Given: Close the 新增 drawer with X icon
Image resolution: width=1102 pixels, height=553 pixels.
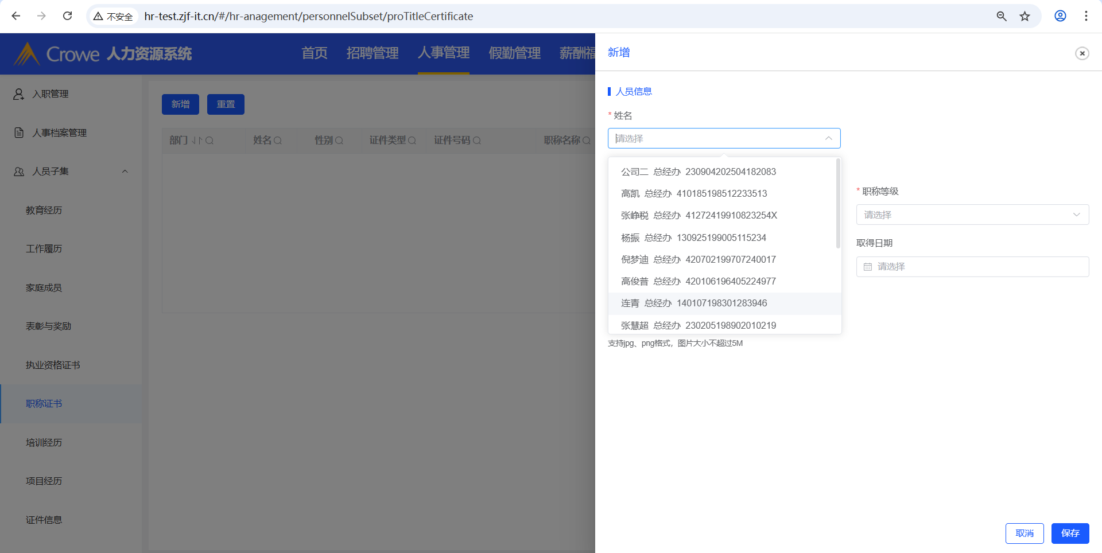Looking at the screenshot, I should 1082,53.
